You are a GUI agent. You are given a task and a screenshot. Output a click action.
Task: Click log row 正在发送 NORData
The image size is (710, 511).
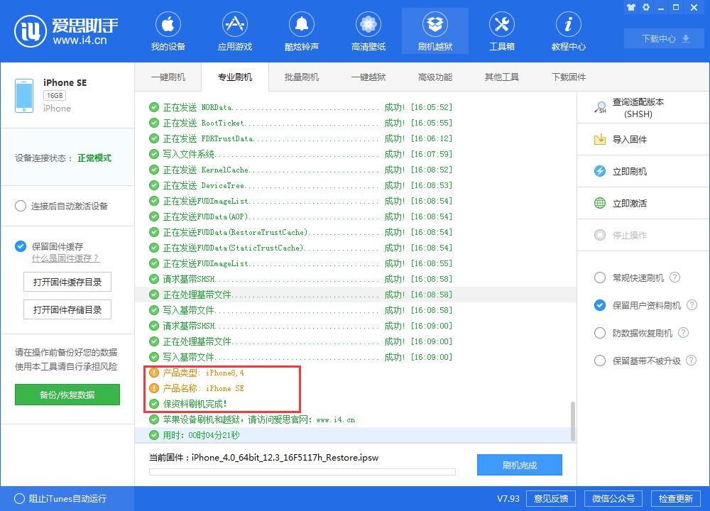coord(356,107)
